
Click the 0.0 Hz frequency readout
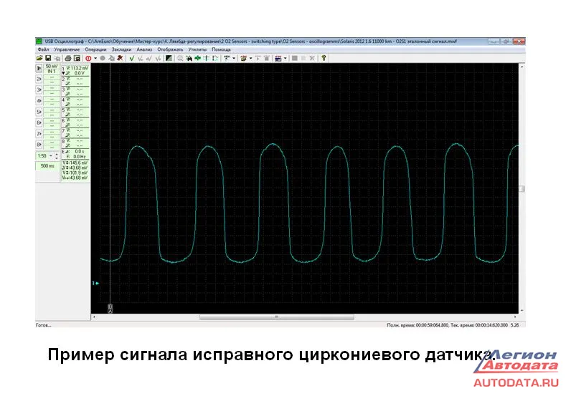click(80, 156)
